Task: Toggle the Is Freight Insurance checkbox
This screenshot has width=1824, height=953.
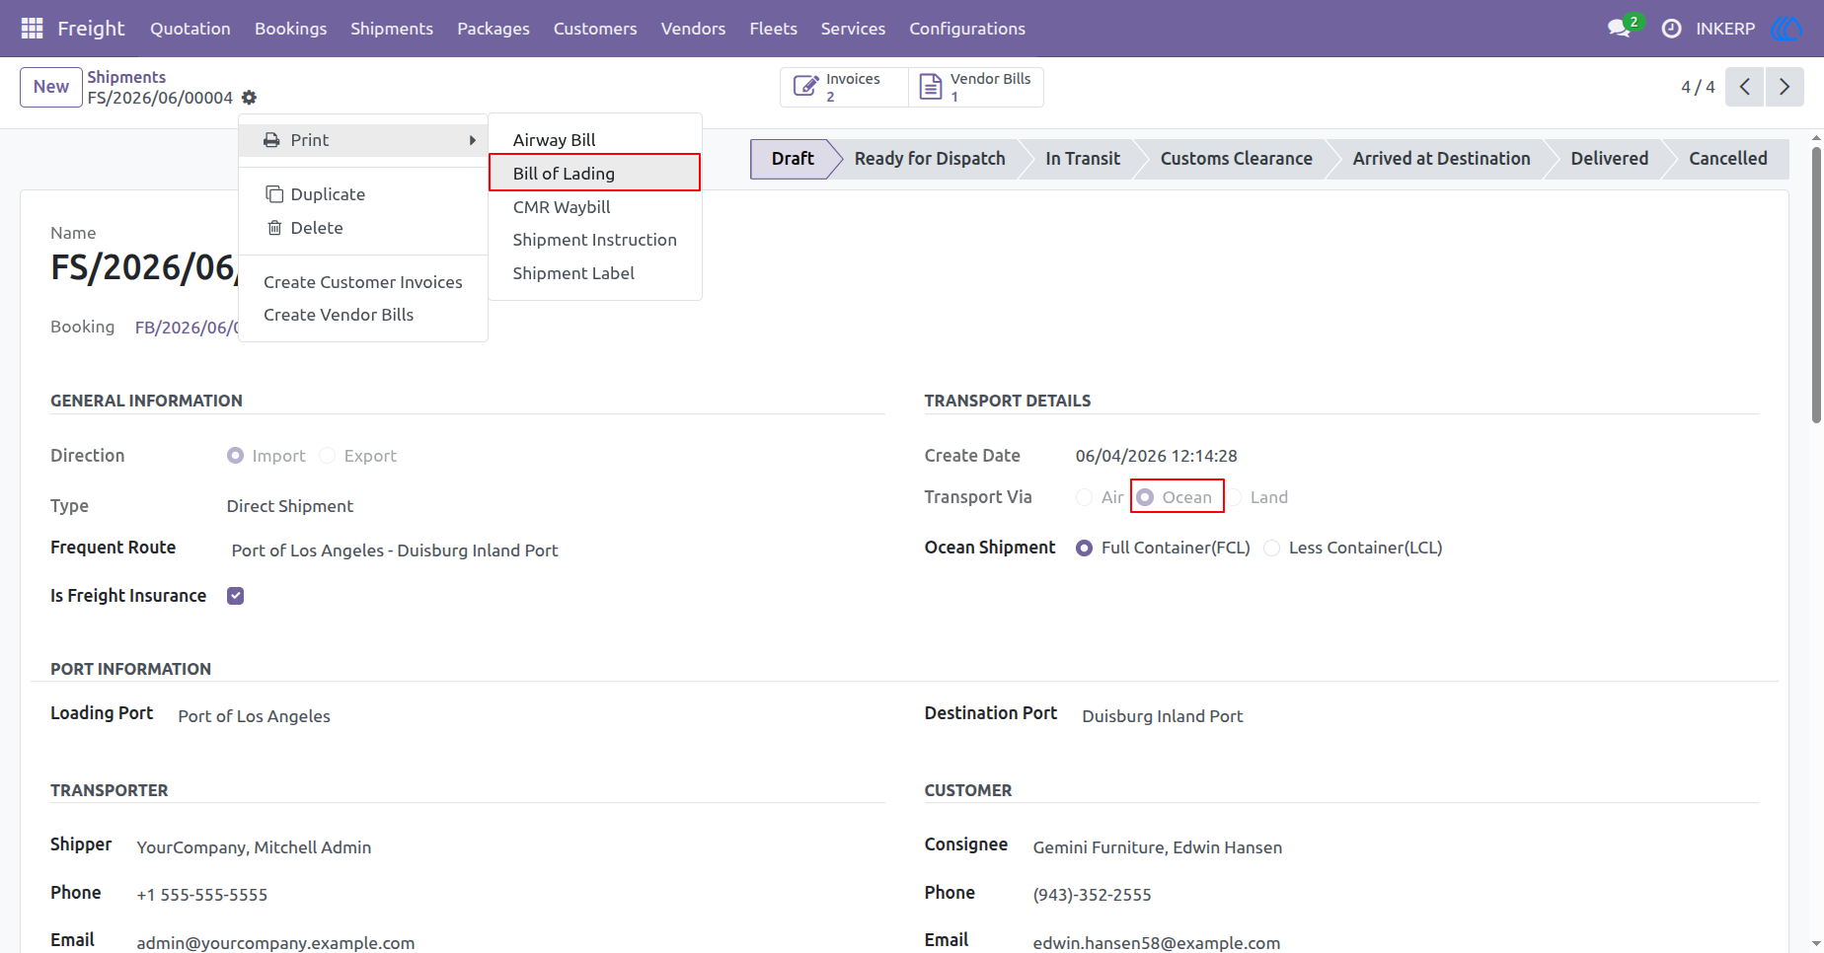Action: 235,596
